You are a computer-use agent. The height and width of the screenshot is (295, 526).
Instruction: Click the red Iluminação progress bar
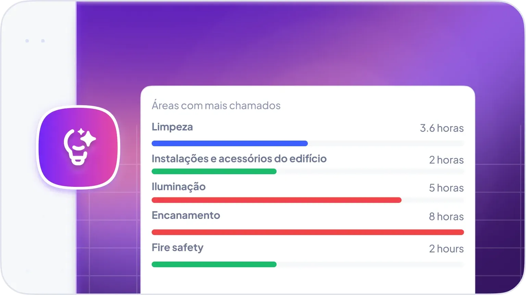pyautogui.click(x=276, y=200)
